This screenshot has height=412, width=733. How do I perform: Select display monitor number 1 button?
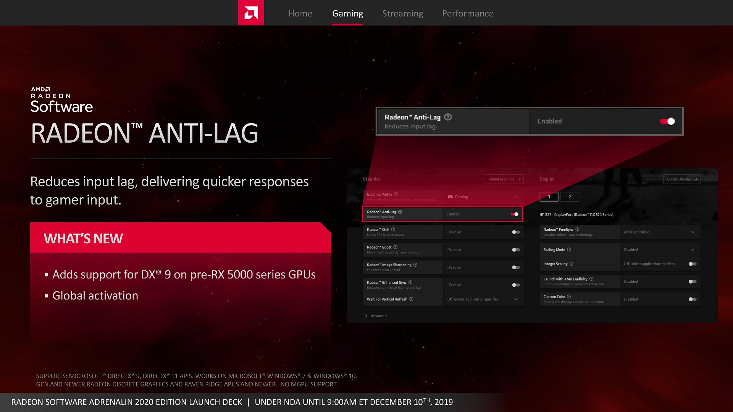coord(548,197)
